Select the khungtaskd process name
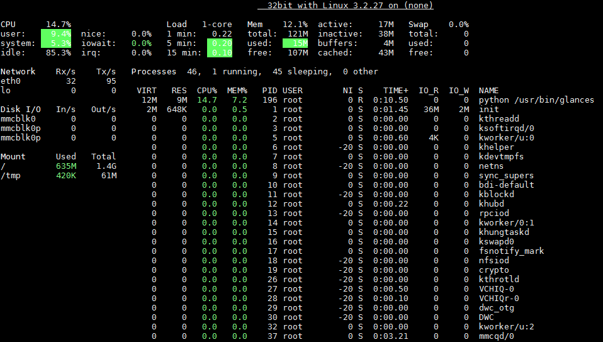 pyautogui.click(x=504, y=232)
